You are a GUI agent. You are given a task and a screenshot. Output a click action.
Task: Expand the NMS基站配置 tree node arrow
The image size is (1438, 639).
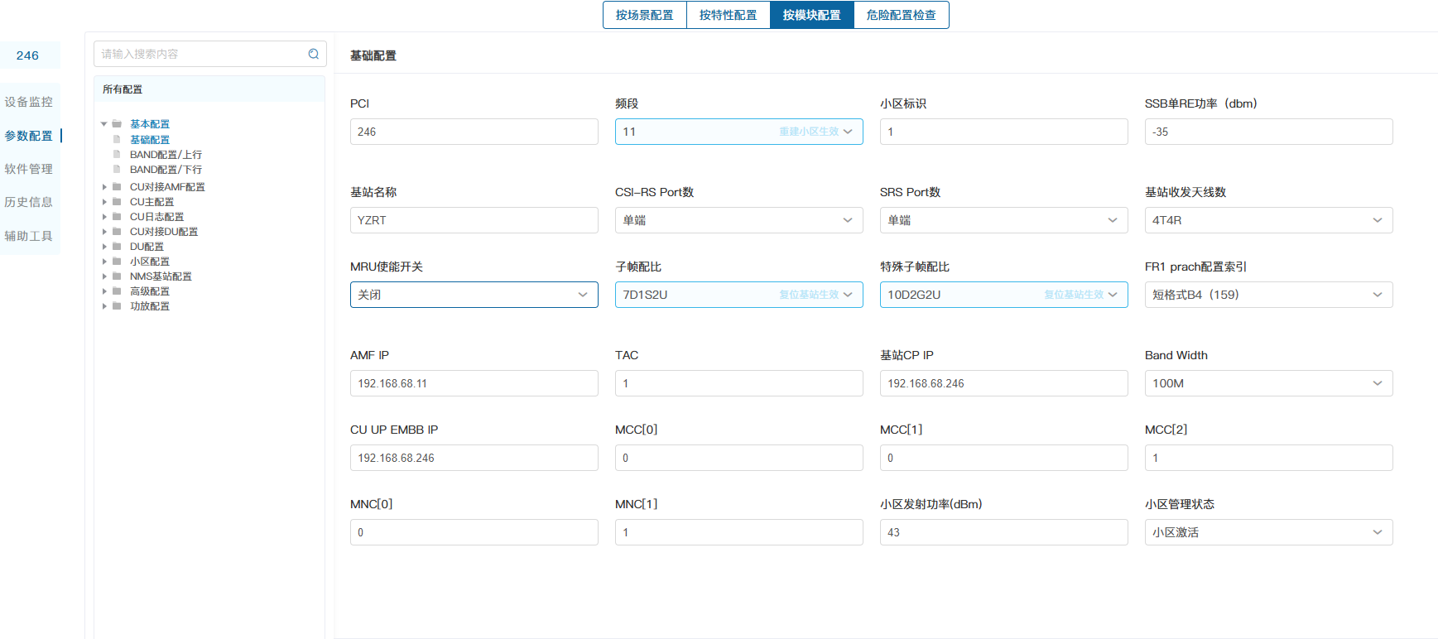pyautogui.click(x=104, y=276)
